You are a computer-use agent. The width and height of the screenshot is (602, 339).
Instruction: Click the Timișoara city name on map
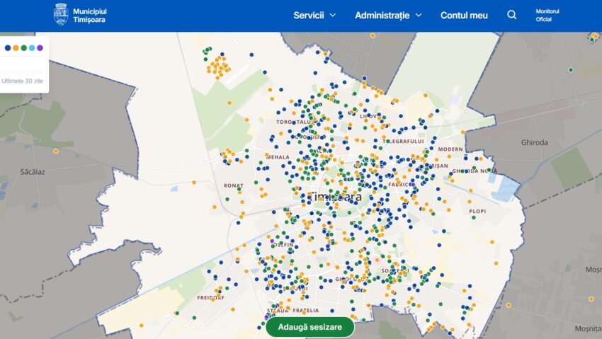336,197
